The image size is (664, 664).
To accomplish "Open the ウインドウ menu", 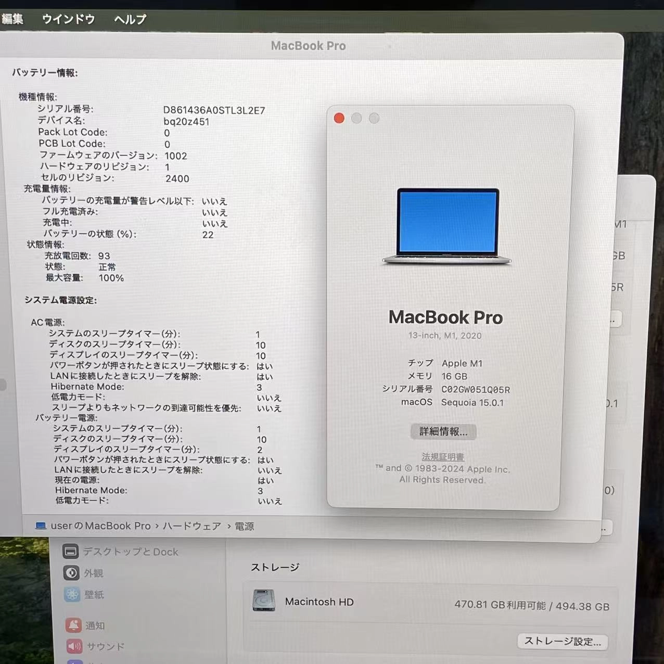I will coord(68,19).
